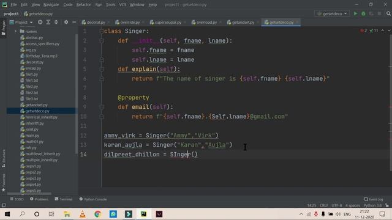Open the getsetdeco run configuration dropdown
Screen dimensions: 392x220
point(332,13)
